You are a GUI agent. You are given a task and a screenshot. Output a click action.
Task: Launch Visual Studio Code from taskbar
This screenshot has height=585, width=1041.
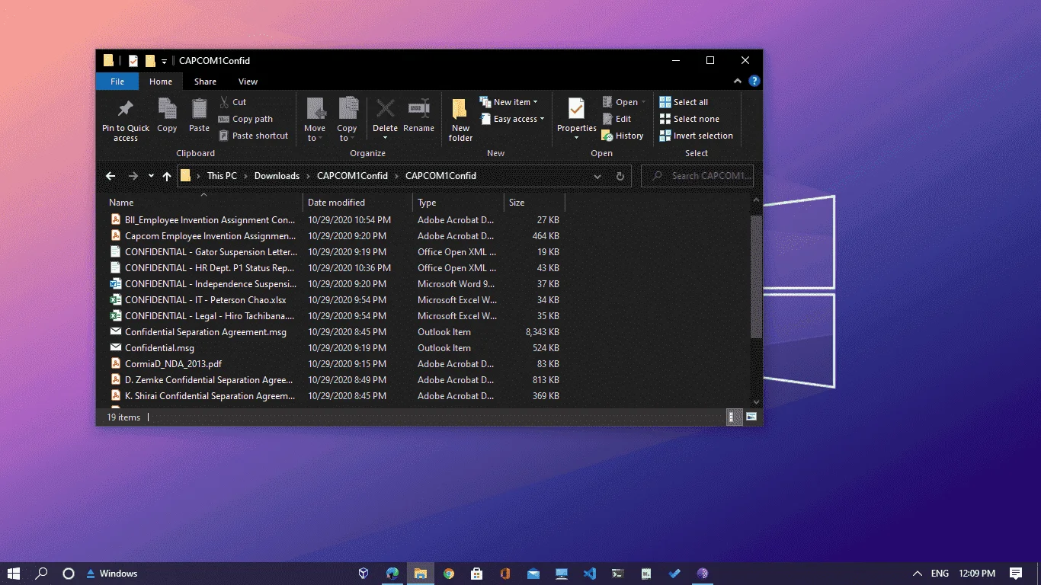point(589,574)
